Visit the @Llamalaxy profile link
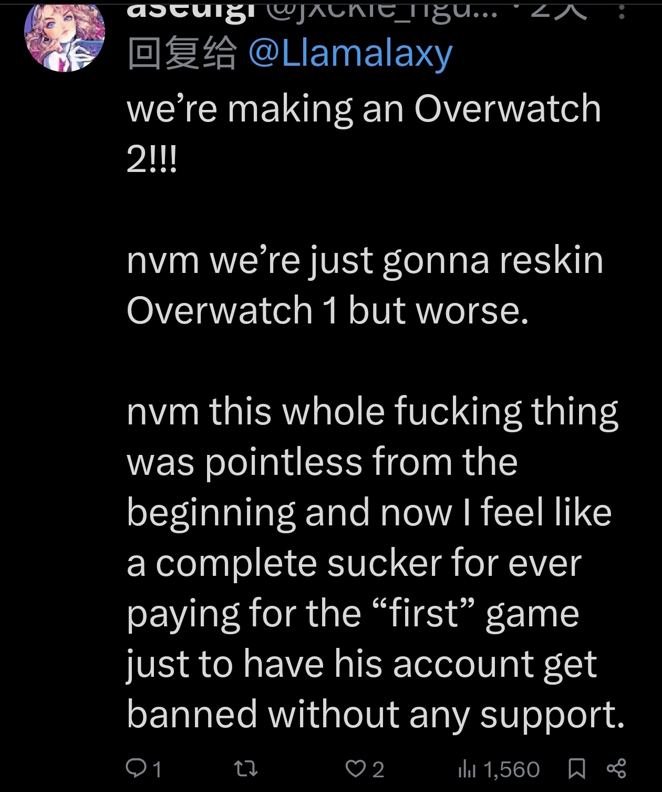This screenshot has height=792, width=662. (350, 54)
